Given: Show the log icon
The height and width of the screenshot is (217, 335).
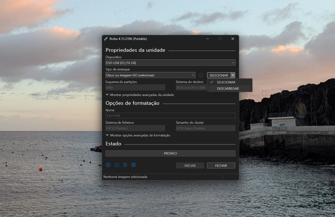Looking at the screenshot, I should [x=134, y=165].
